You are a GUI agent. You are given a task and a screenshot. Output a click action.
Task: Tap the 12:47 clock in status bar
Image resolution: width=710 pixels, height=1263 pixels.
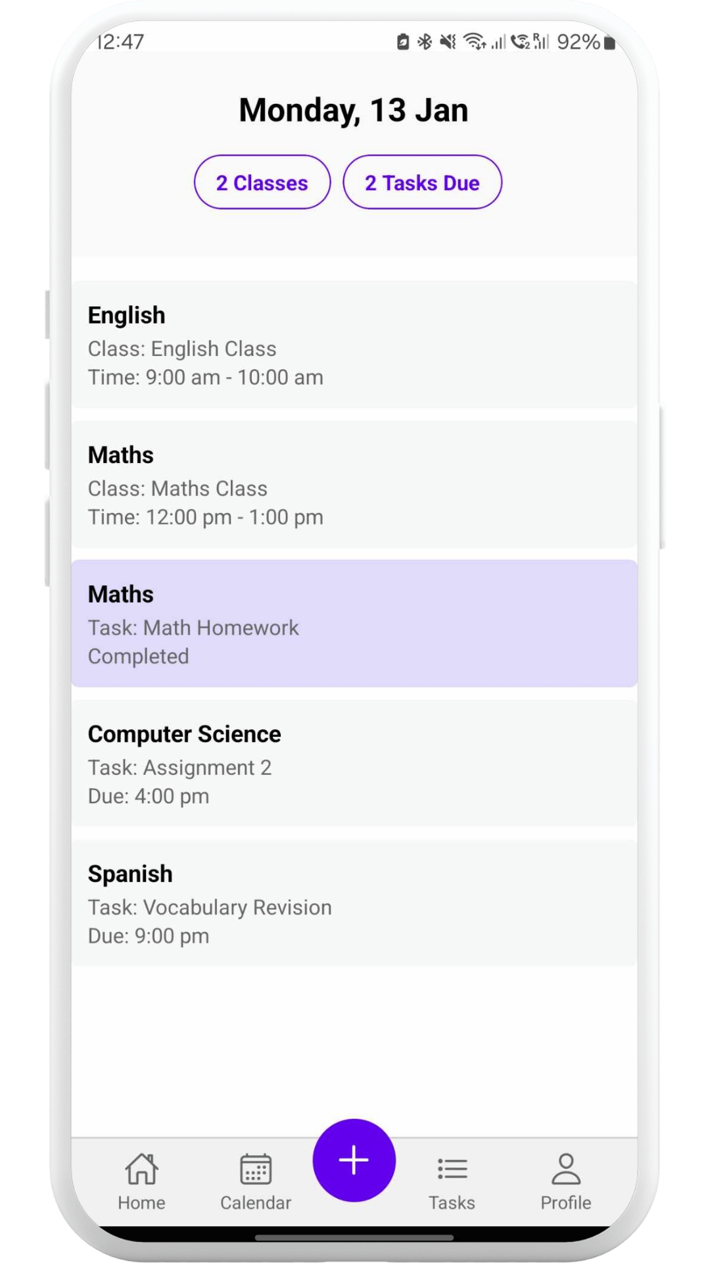[121, 42]
